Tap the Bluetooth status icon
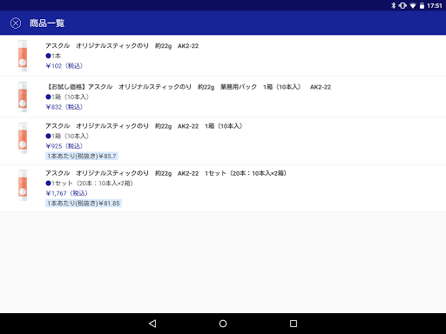This screenshot has width=446, height=334. tap(394, 5)
